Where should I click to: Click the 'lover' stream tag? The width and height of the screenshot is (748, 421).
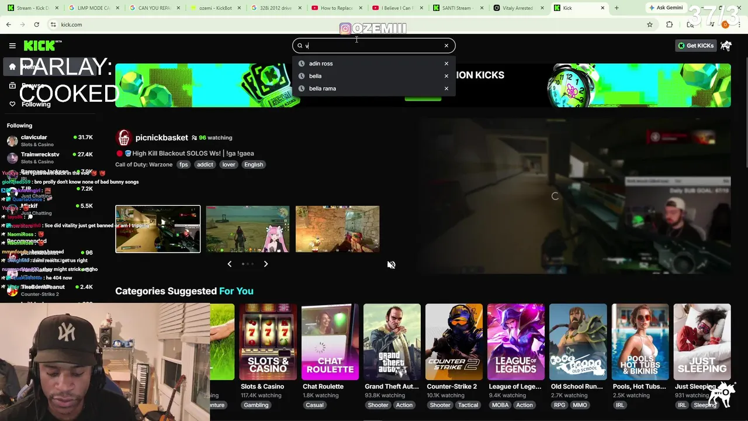(x=228, y=164)
